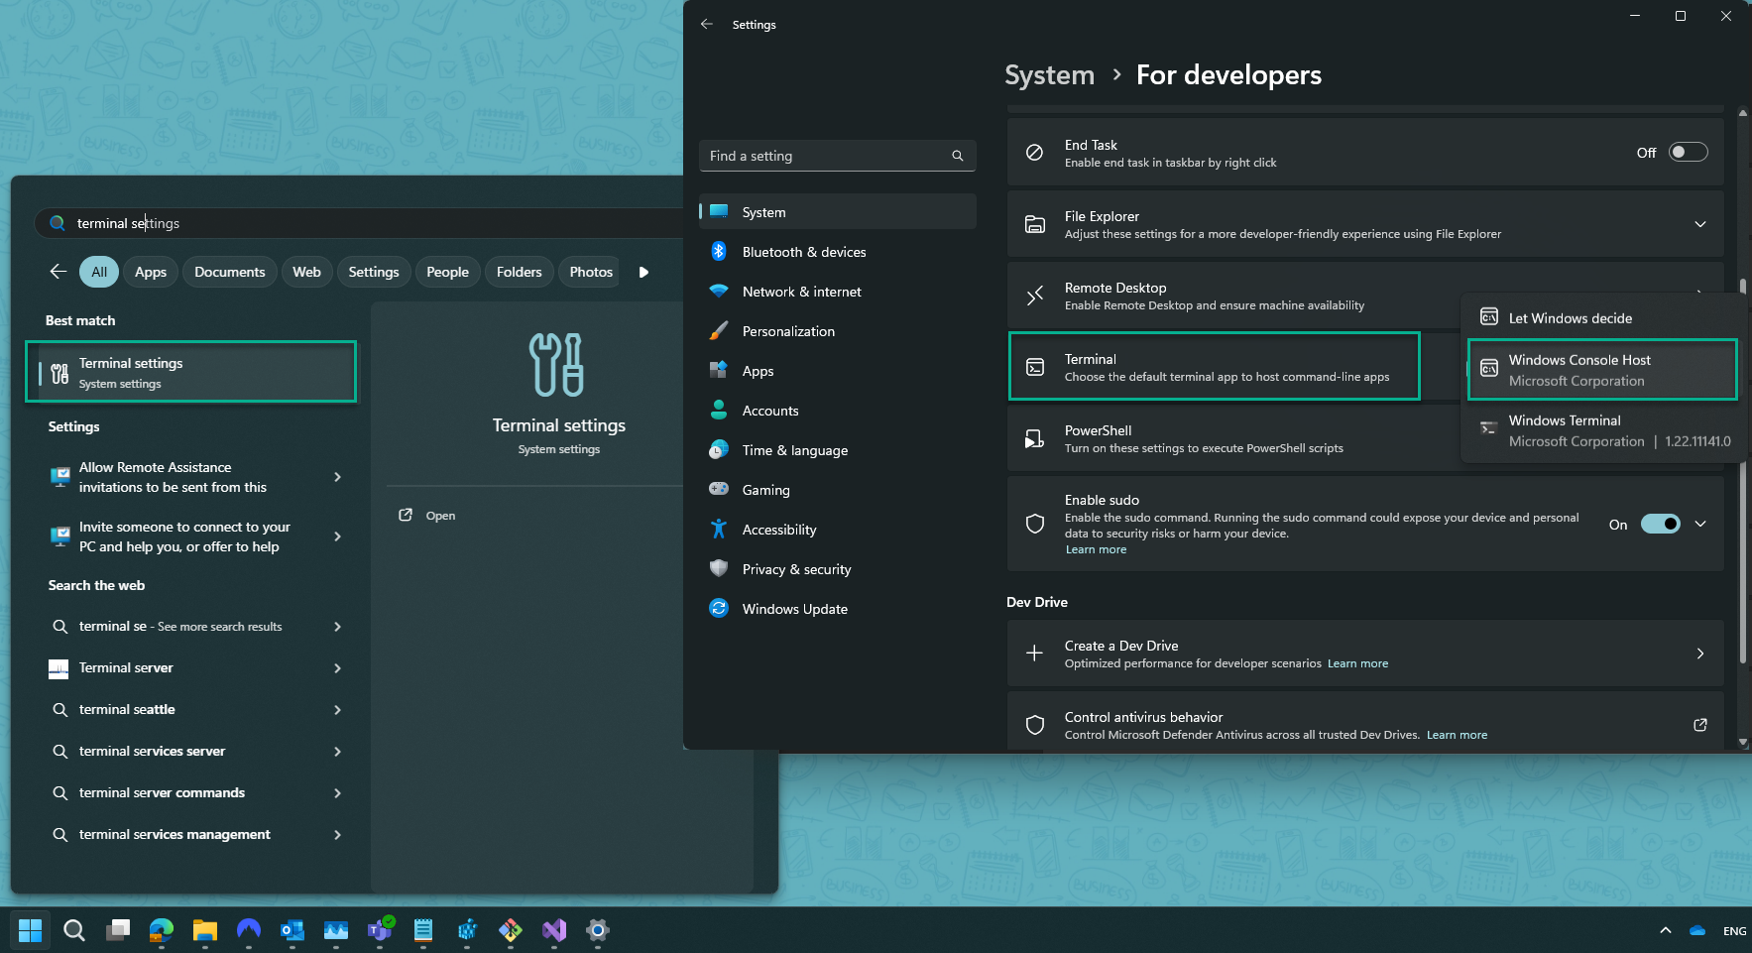The width and height of the screenshot is (1752, 953).
Task: Turn off the Enable sudo toggle
Action: pos(1661,524)
